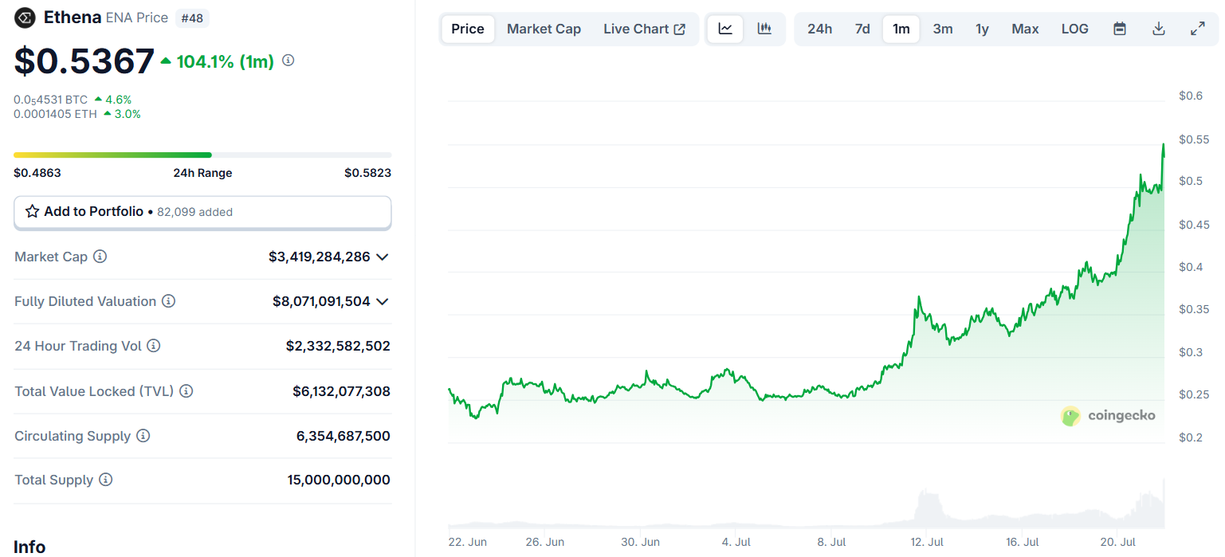Click the CoinGecko gecko logo on chart
Viewport: 1225px width, 557px height.
coord(1070,415)
